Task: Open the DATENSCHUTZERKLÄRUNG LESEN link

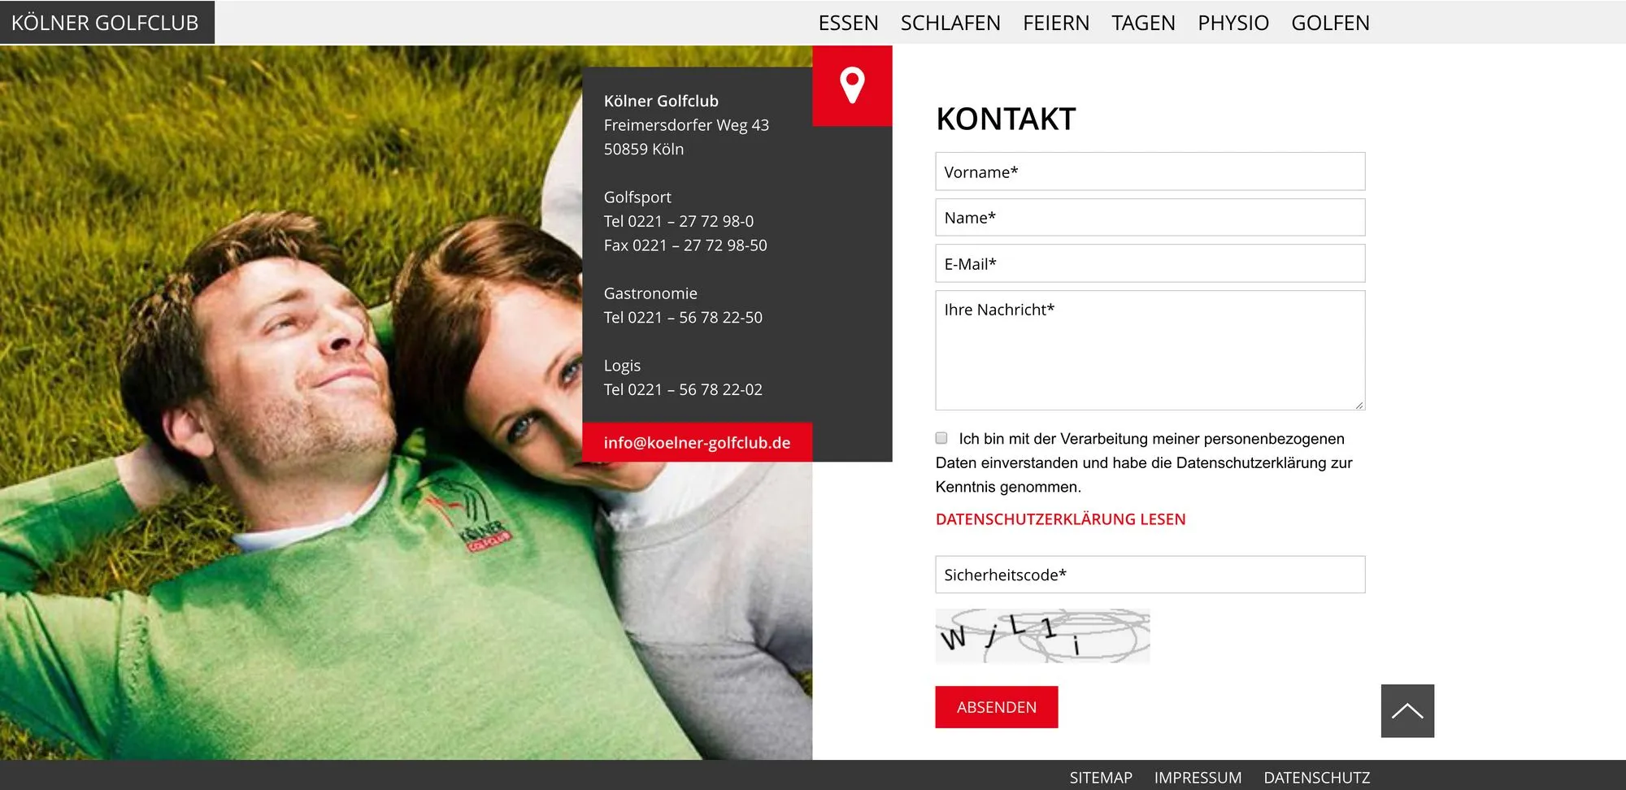Action: click(x=1060, y=519)
